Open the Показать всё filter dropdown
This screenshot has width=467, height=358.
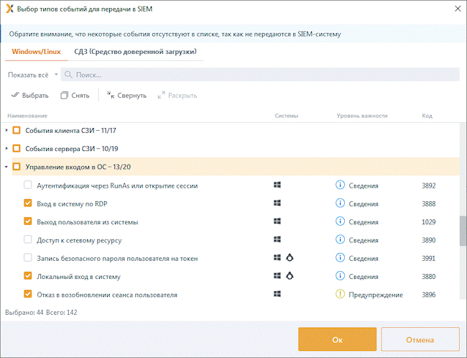[32, 75]
